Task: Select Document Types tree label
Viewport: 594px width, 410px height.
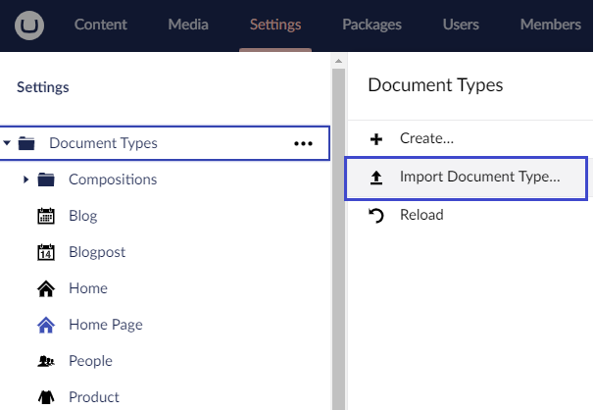Action: pos(103,143)
